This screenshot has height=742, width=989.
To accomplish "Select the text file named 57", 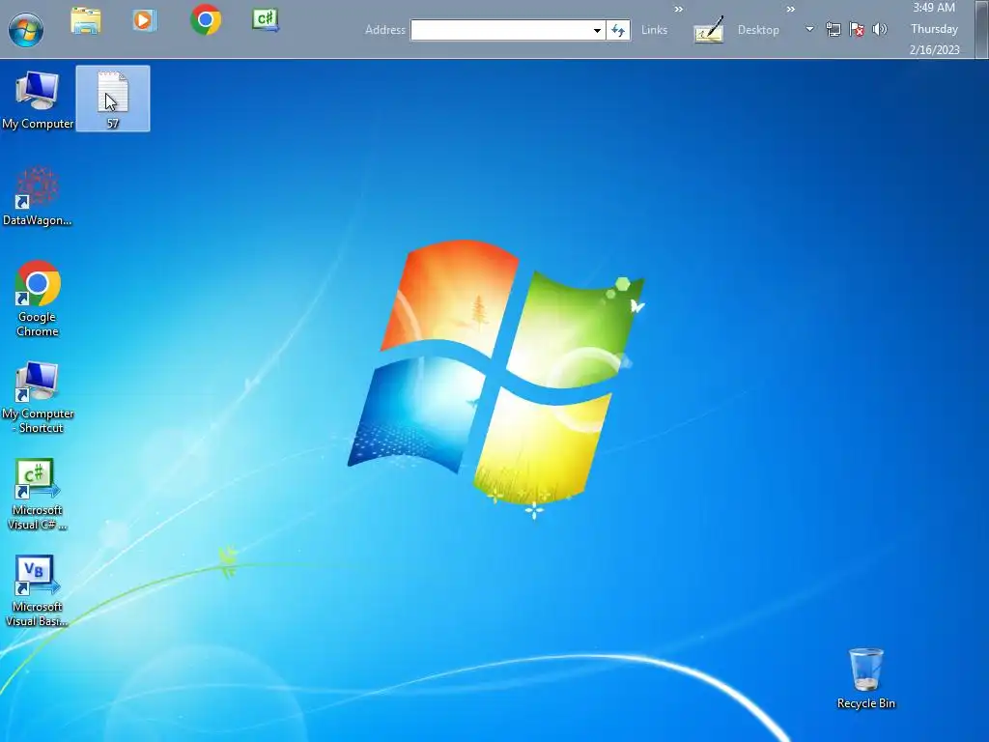I will [113, 99].
